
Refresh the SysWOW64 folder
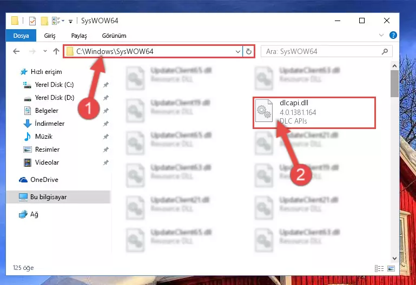[249, 51]
